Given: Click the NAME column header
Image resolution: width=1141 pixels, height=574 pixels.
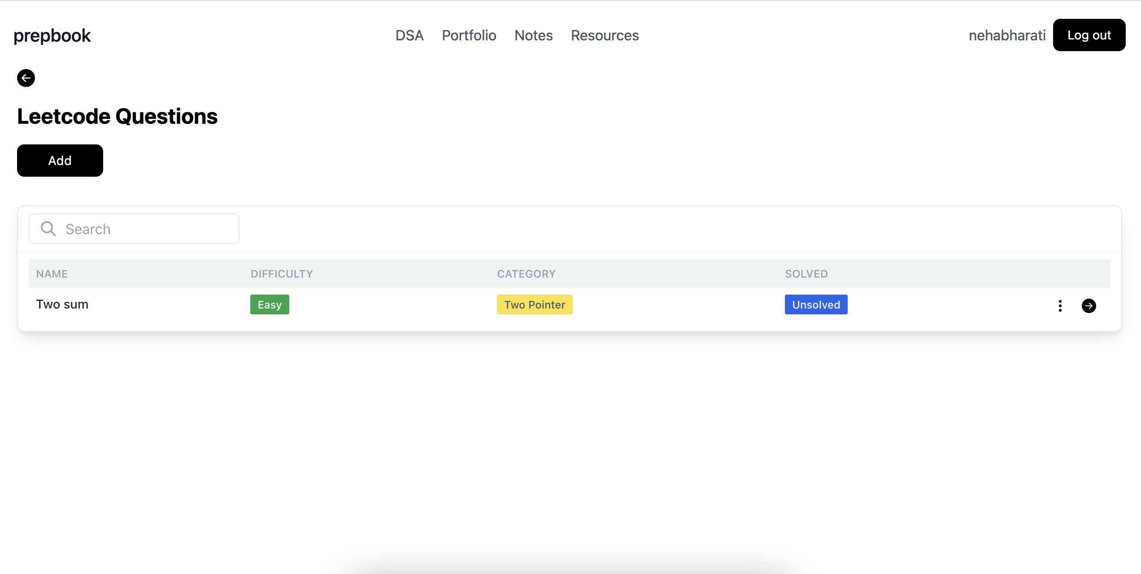Looking at the screenshot, I should 52,274.
